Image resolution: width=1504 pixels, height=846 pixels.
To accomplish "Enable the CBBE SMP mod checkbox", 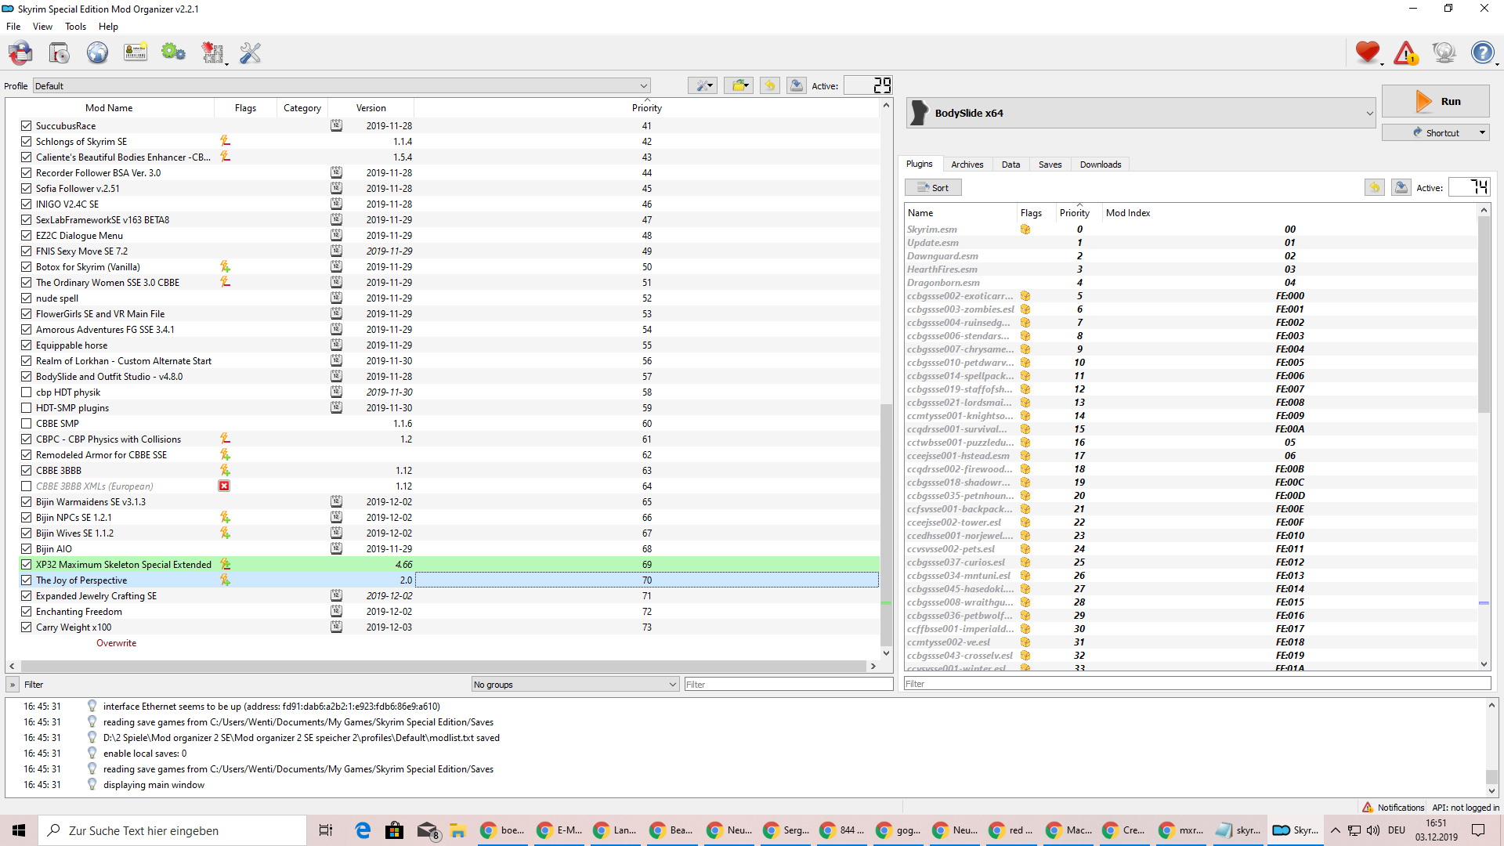I will [x=27, y=423].
